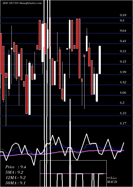Viewport: 133px width, 187px height.
Task: Click the Price : 9.4 readout
Action: [16, 167]
